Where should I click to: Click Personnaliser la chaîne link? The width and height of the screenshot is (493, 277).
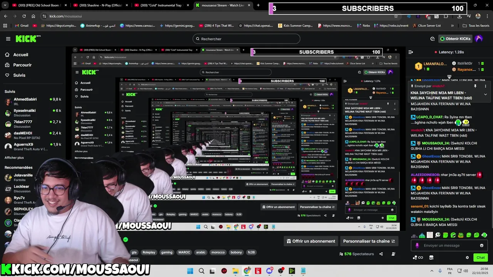tap(369, 241)
